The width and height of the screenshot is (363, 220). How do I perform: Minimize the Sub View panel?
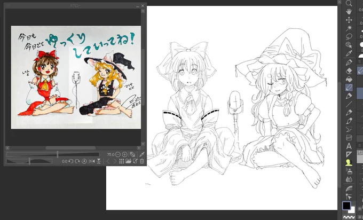[x=138, y=6]
